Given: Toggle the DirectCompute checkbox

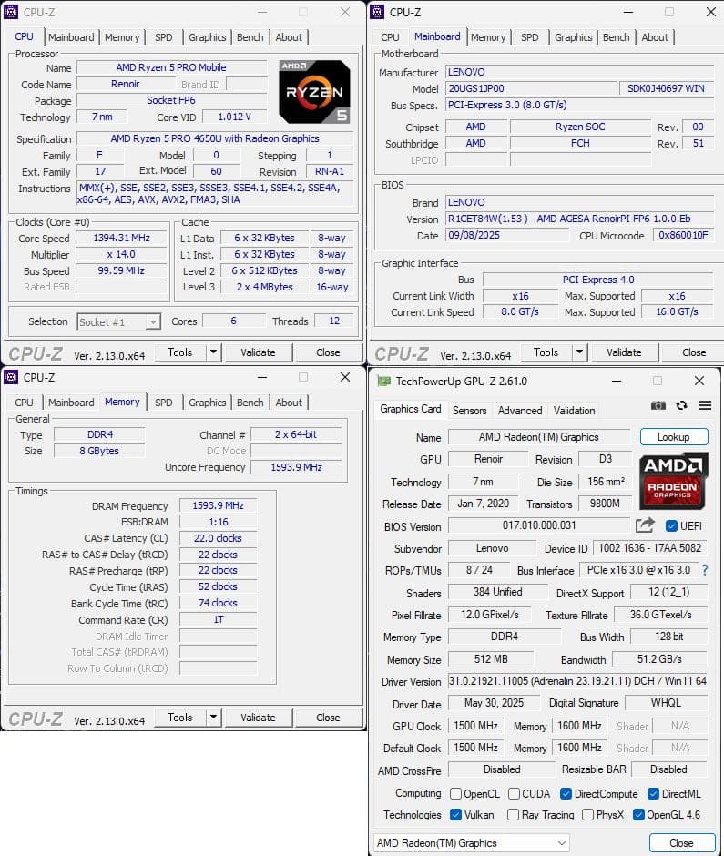Looking at the screenshot, I should tap(566, 793).
